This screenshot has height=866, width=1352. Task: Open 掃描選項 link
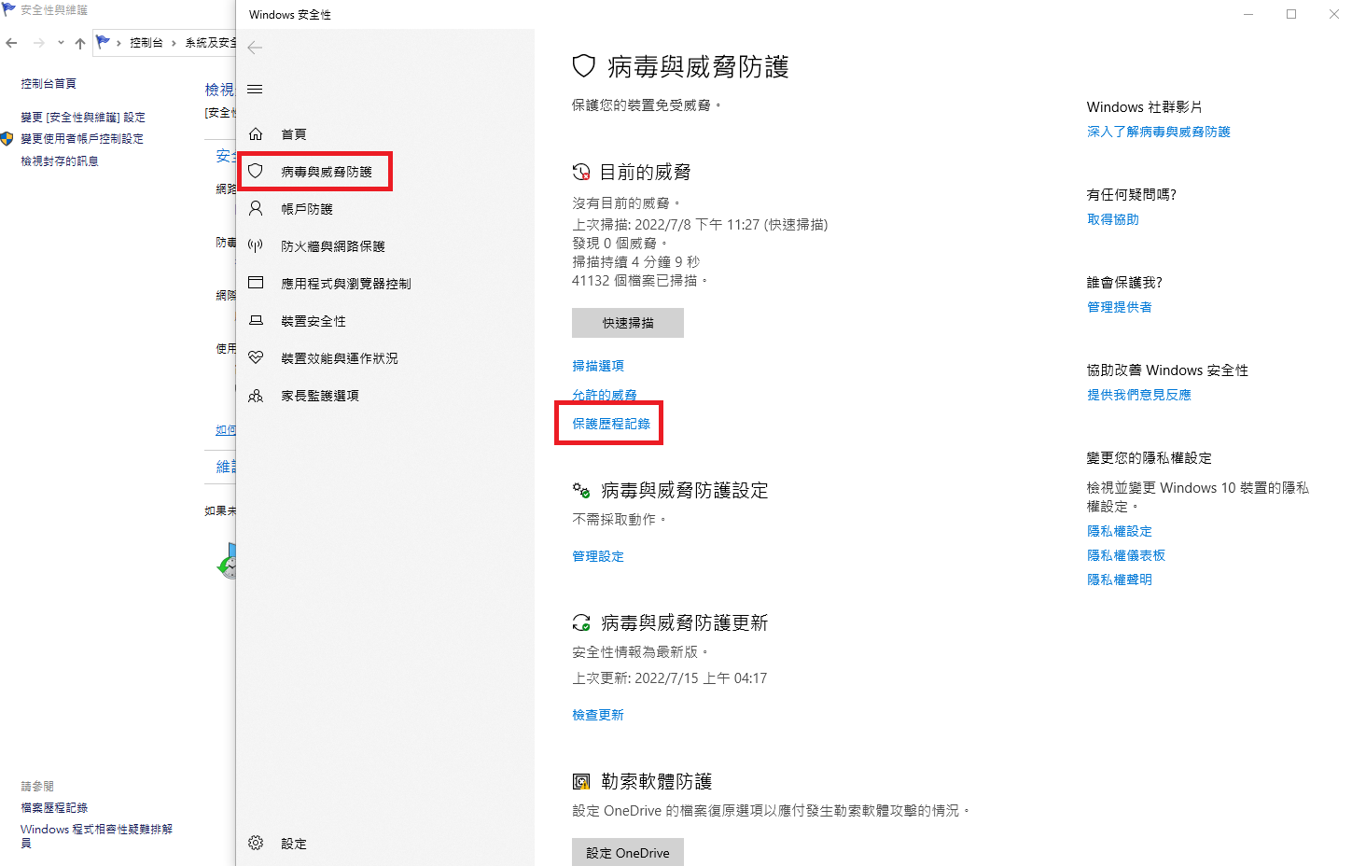pyautogui.click(x=598, y=366)
